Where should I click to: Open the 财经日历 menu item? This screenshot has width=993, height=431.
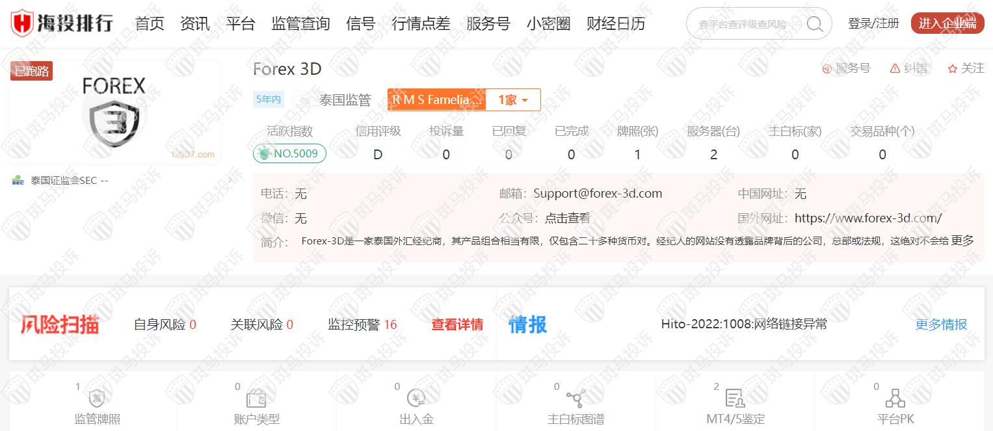(615, 24)
